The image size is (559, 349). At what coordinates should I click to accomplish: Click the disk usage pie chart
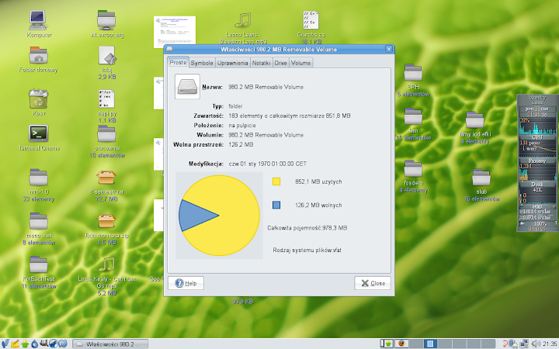click(219, 216)
